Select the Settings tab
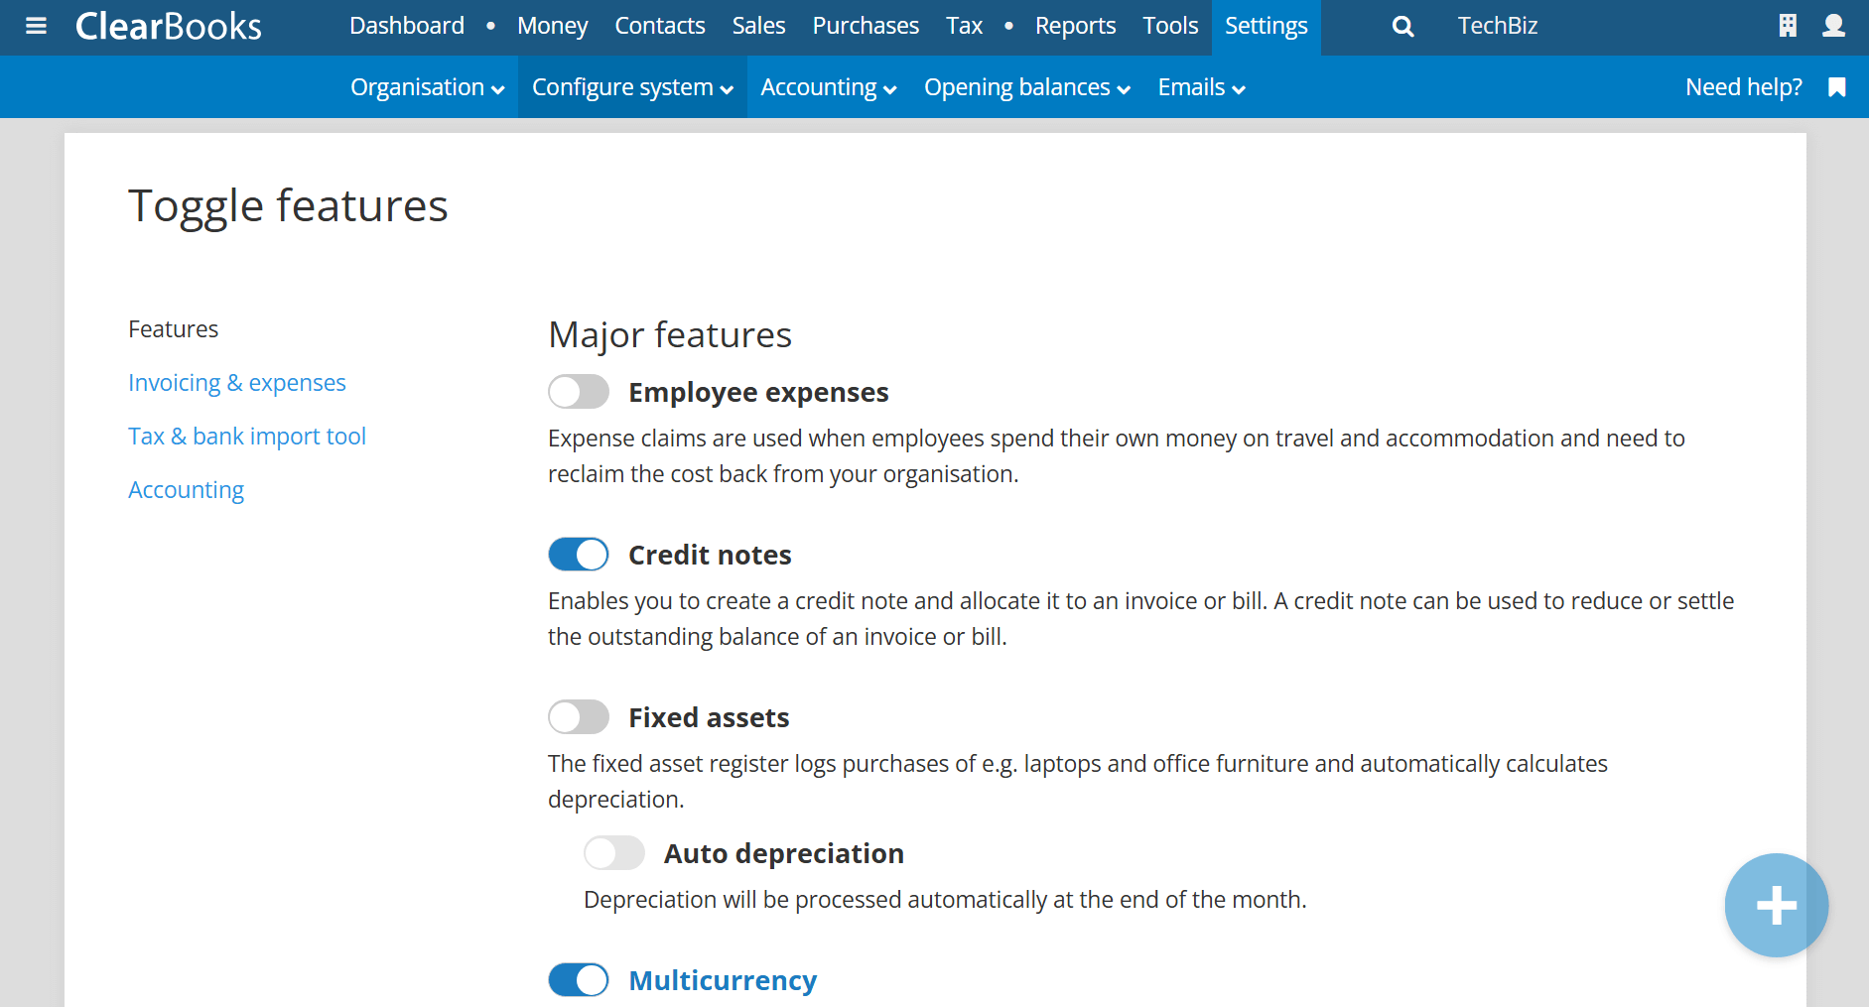Screen dimensions: 1869x1007 1266,27
